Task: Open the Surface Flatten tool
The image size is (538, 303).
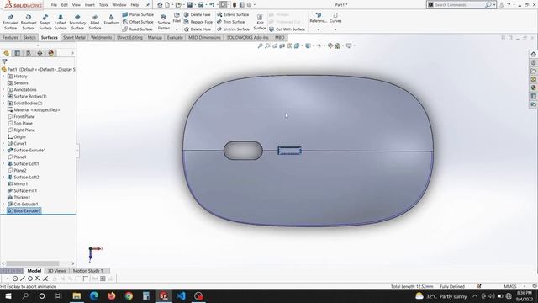Action: pyautogui.click(x=164, y=22)
